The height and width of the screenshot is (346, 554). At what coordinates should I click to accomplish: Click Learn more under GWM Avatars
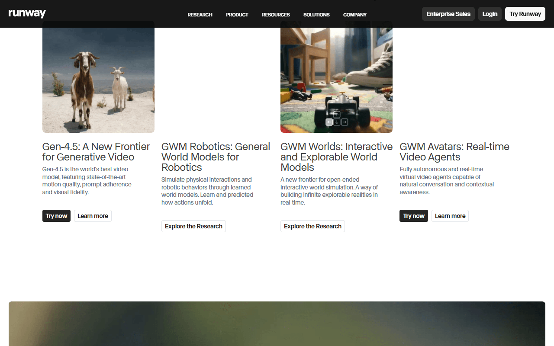[x=450, y=216]
